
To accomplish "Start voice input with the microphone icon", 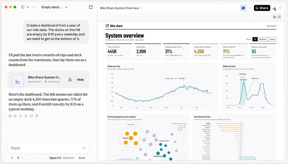I will [x=18, y=158].
